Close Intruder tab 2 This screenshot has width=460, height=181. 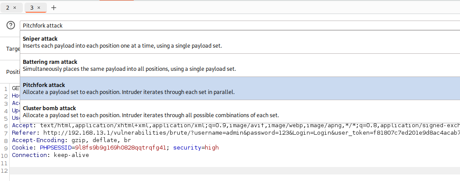pos(15,8)
